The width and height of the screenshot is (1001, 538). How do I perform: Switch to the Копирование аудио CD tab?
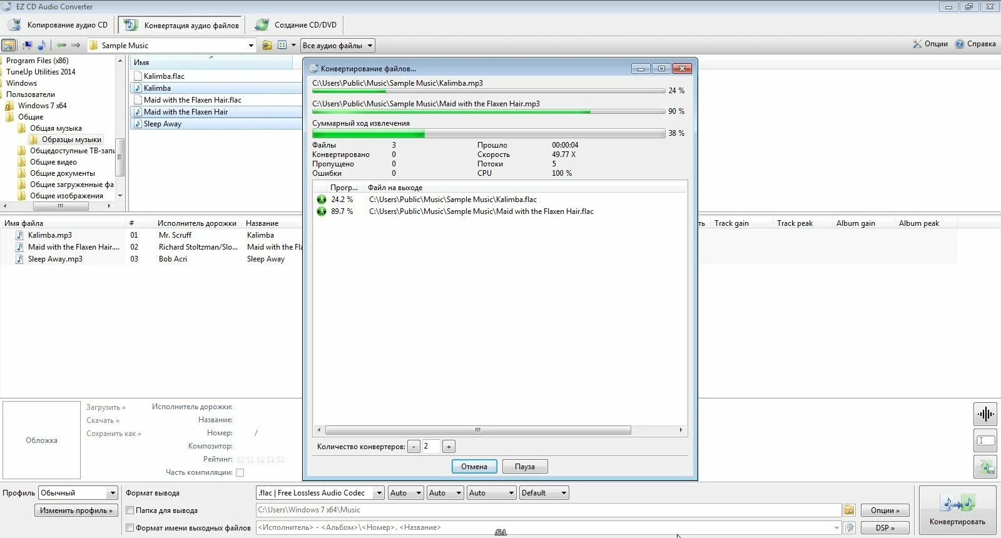point(58,25)
